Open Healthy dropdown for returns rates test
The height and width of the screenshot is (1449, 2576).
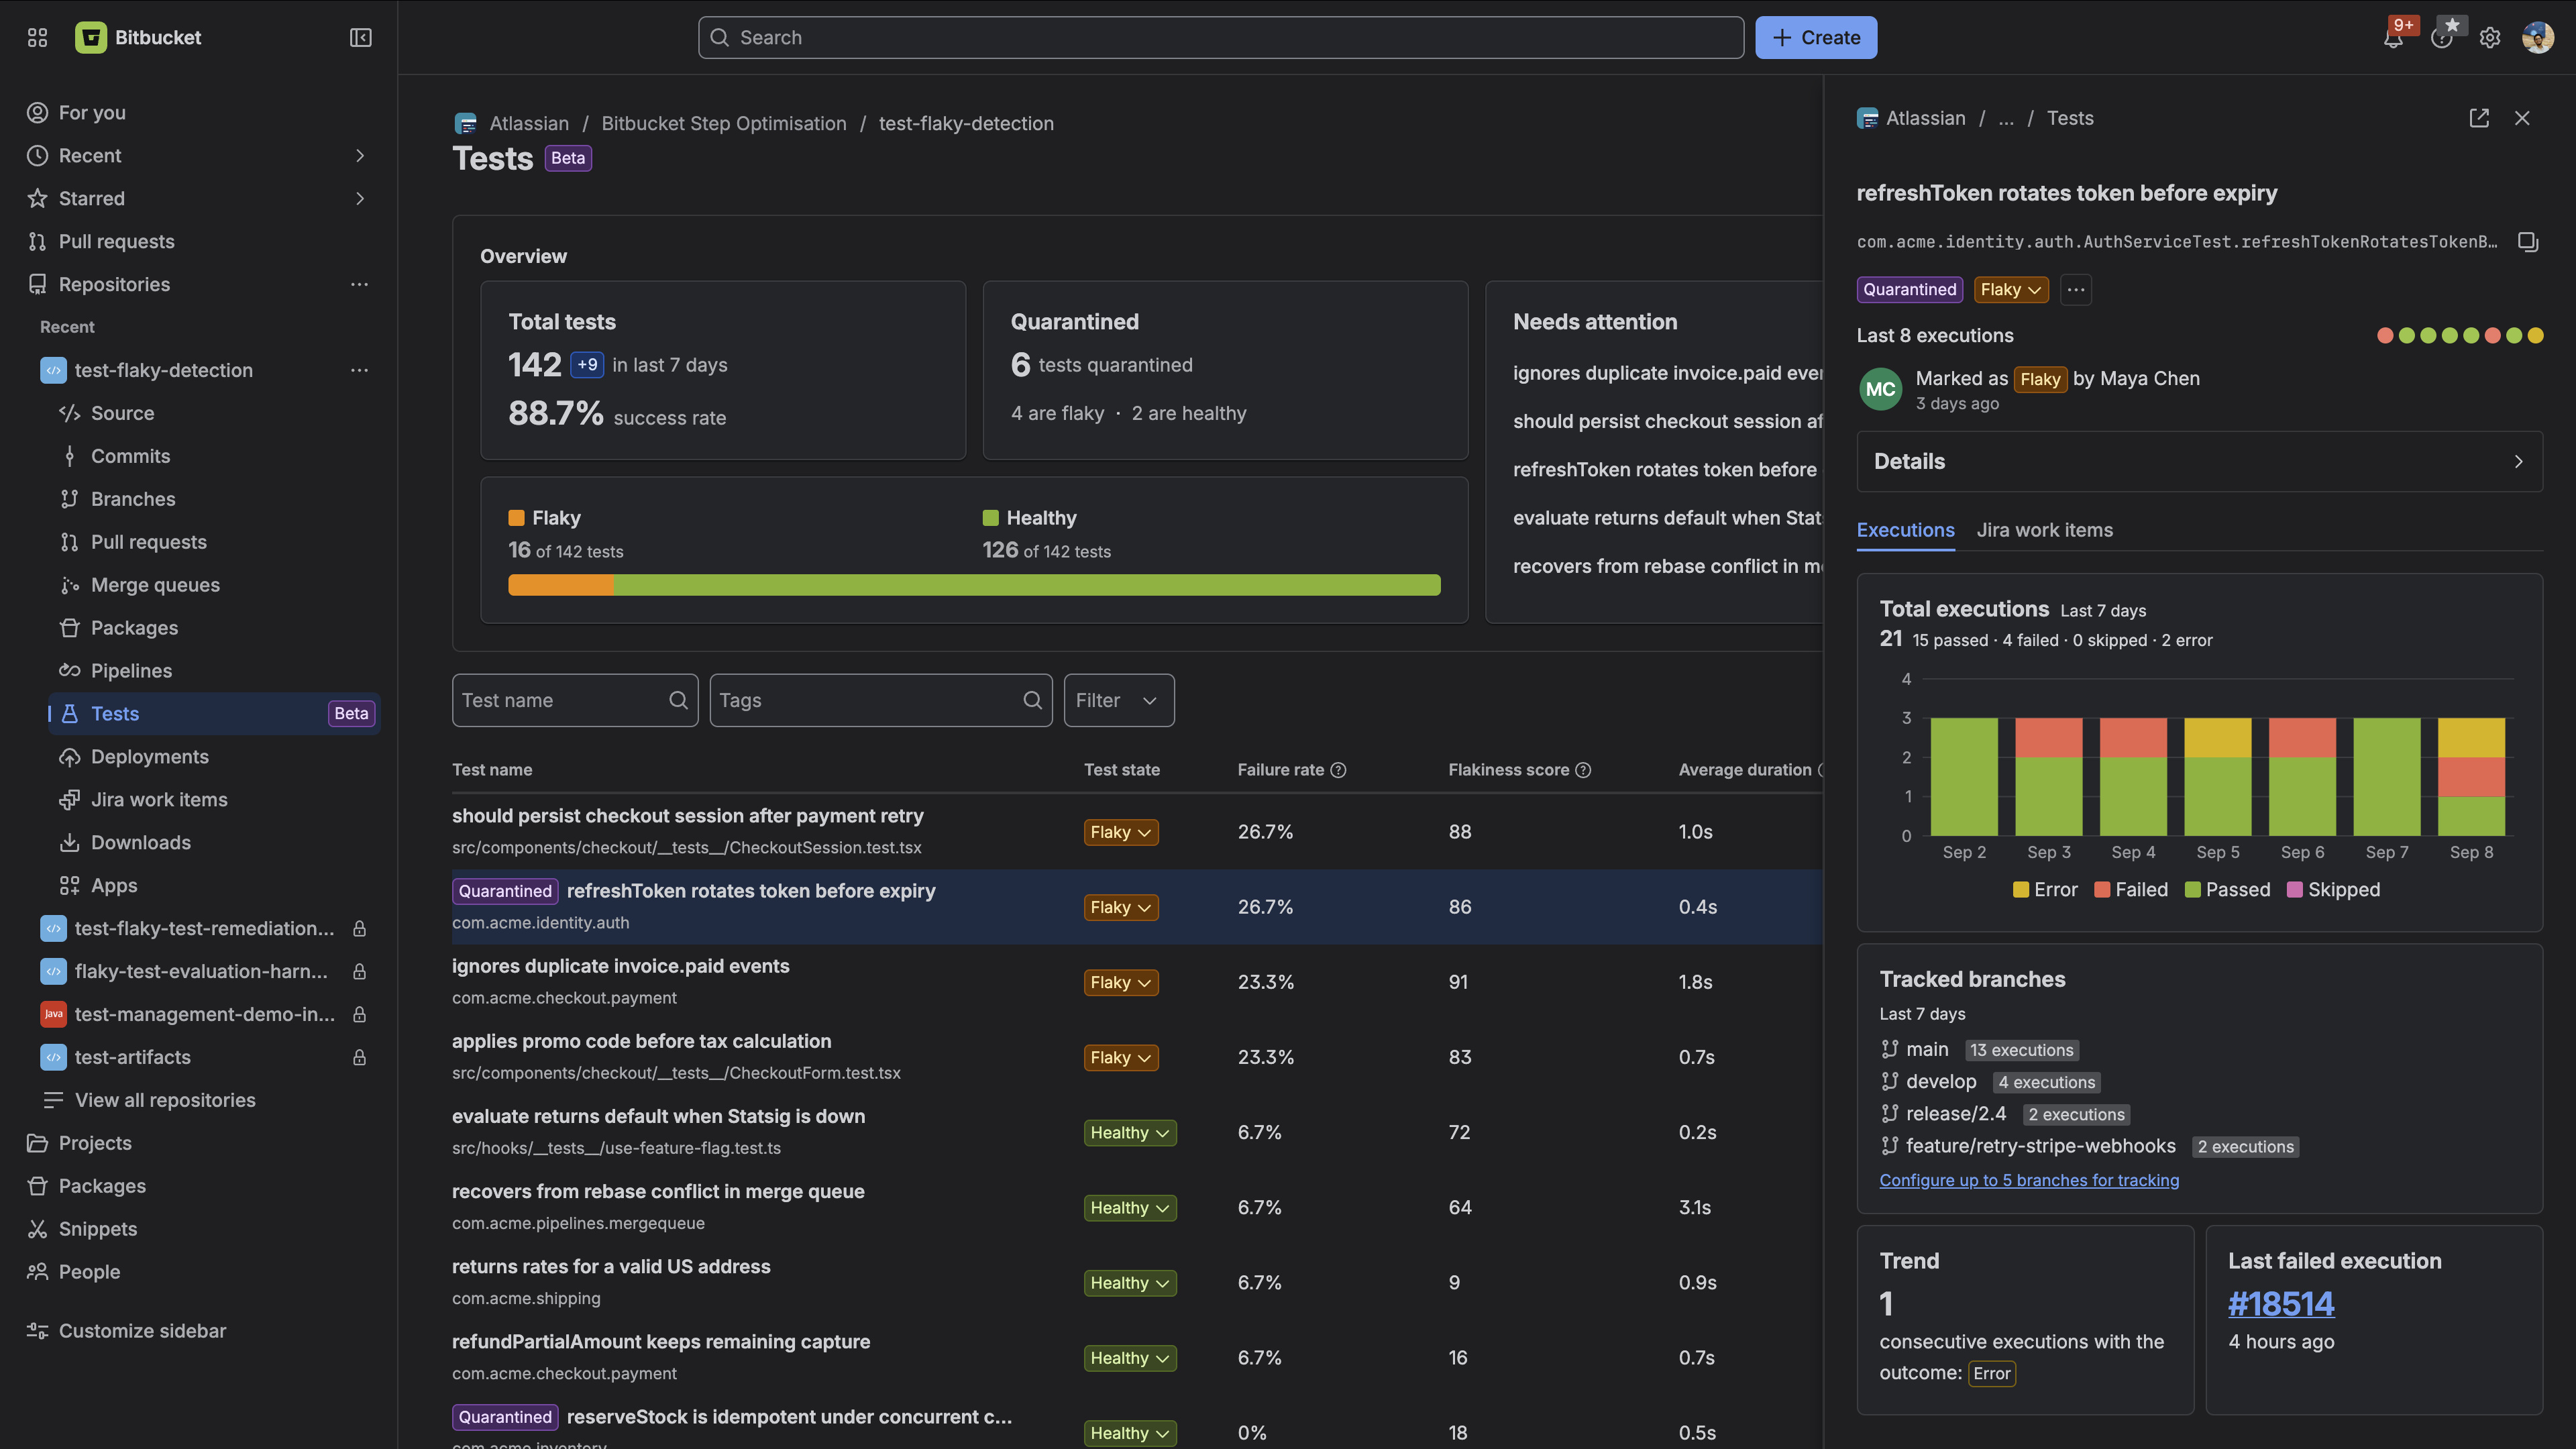pos(1130,1283)
